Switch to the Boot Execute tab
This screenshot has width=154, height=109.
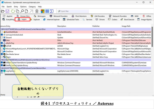[127, 20]
